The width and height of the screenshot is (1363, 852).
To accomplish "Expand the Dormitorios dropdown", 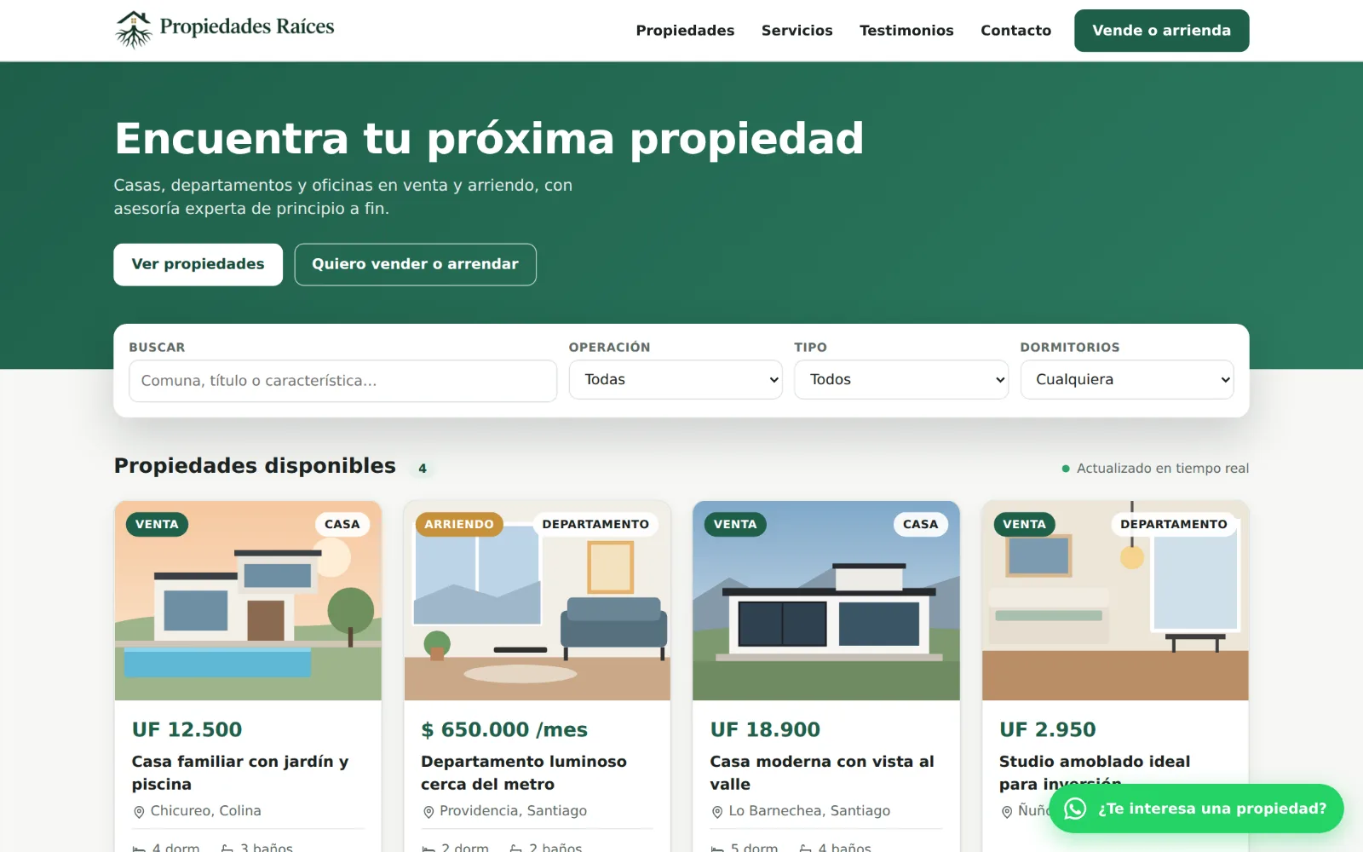I will point(1127,380).
